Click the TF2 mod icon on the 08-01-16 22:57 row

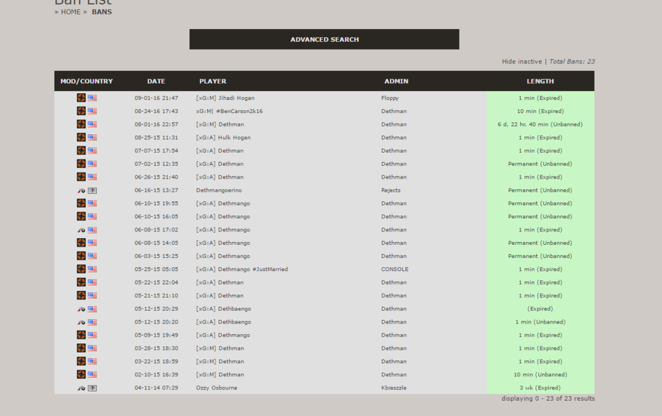[81, 124]
